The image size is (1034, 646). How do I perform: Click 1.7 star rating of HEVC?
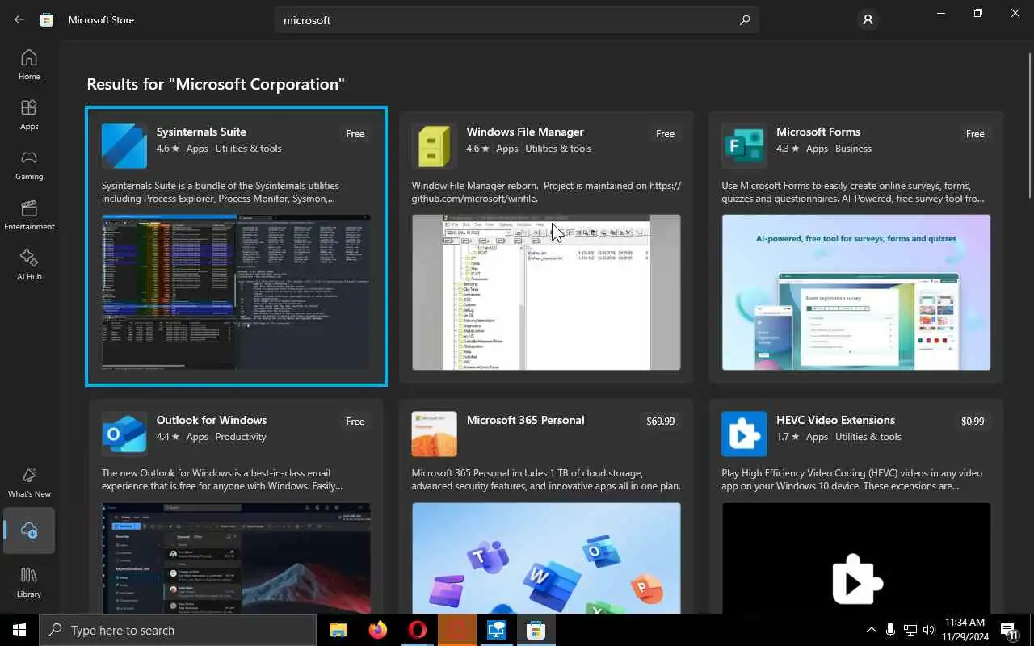click(x=788, y=437)
